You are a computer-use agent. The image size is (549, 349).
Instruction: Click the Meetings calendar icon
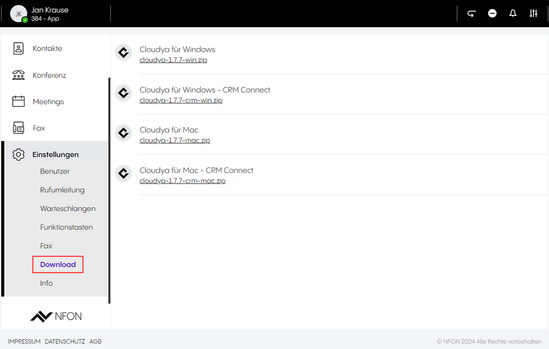coord(18,101)
